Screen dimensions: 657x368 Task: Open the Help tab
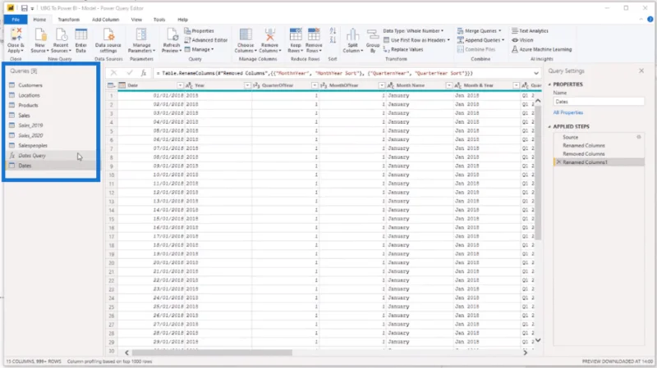[182, 20]
